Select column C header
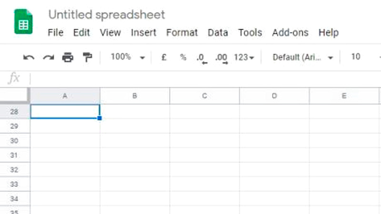Image resolution: width=381 pixels, height=214 pixels. pyautogui.click(x=204, y=96)
